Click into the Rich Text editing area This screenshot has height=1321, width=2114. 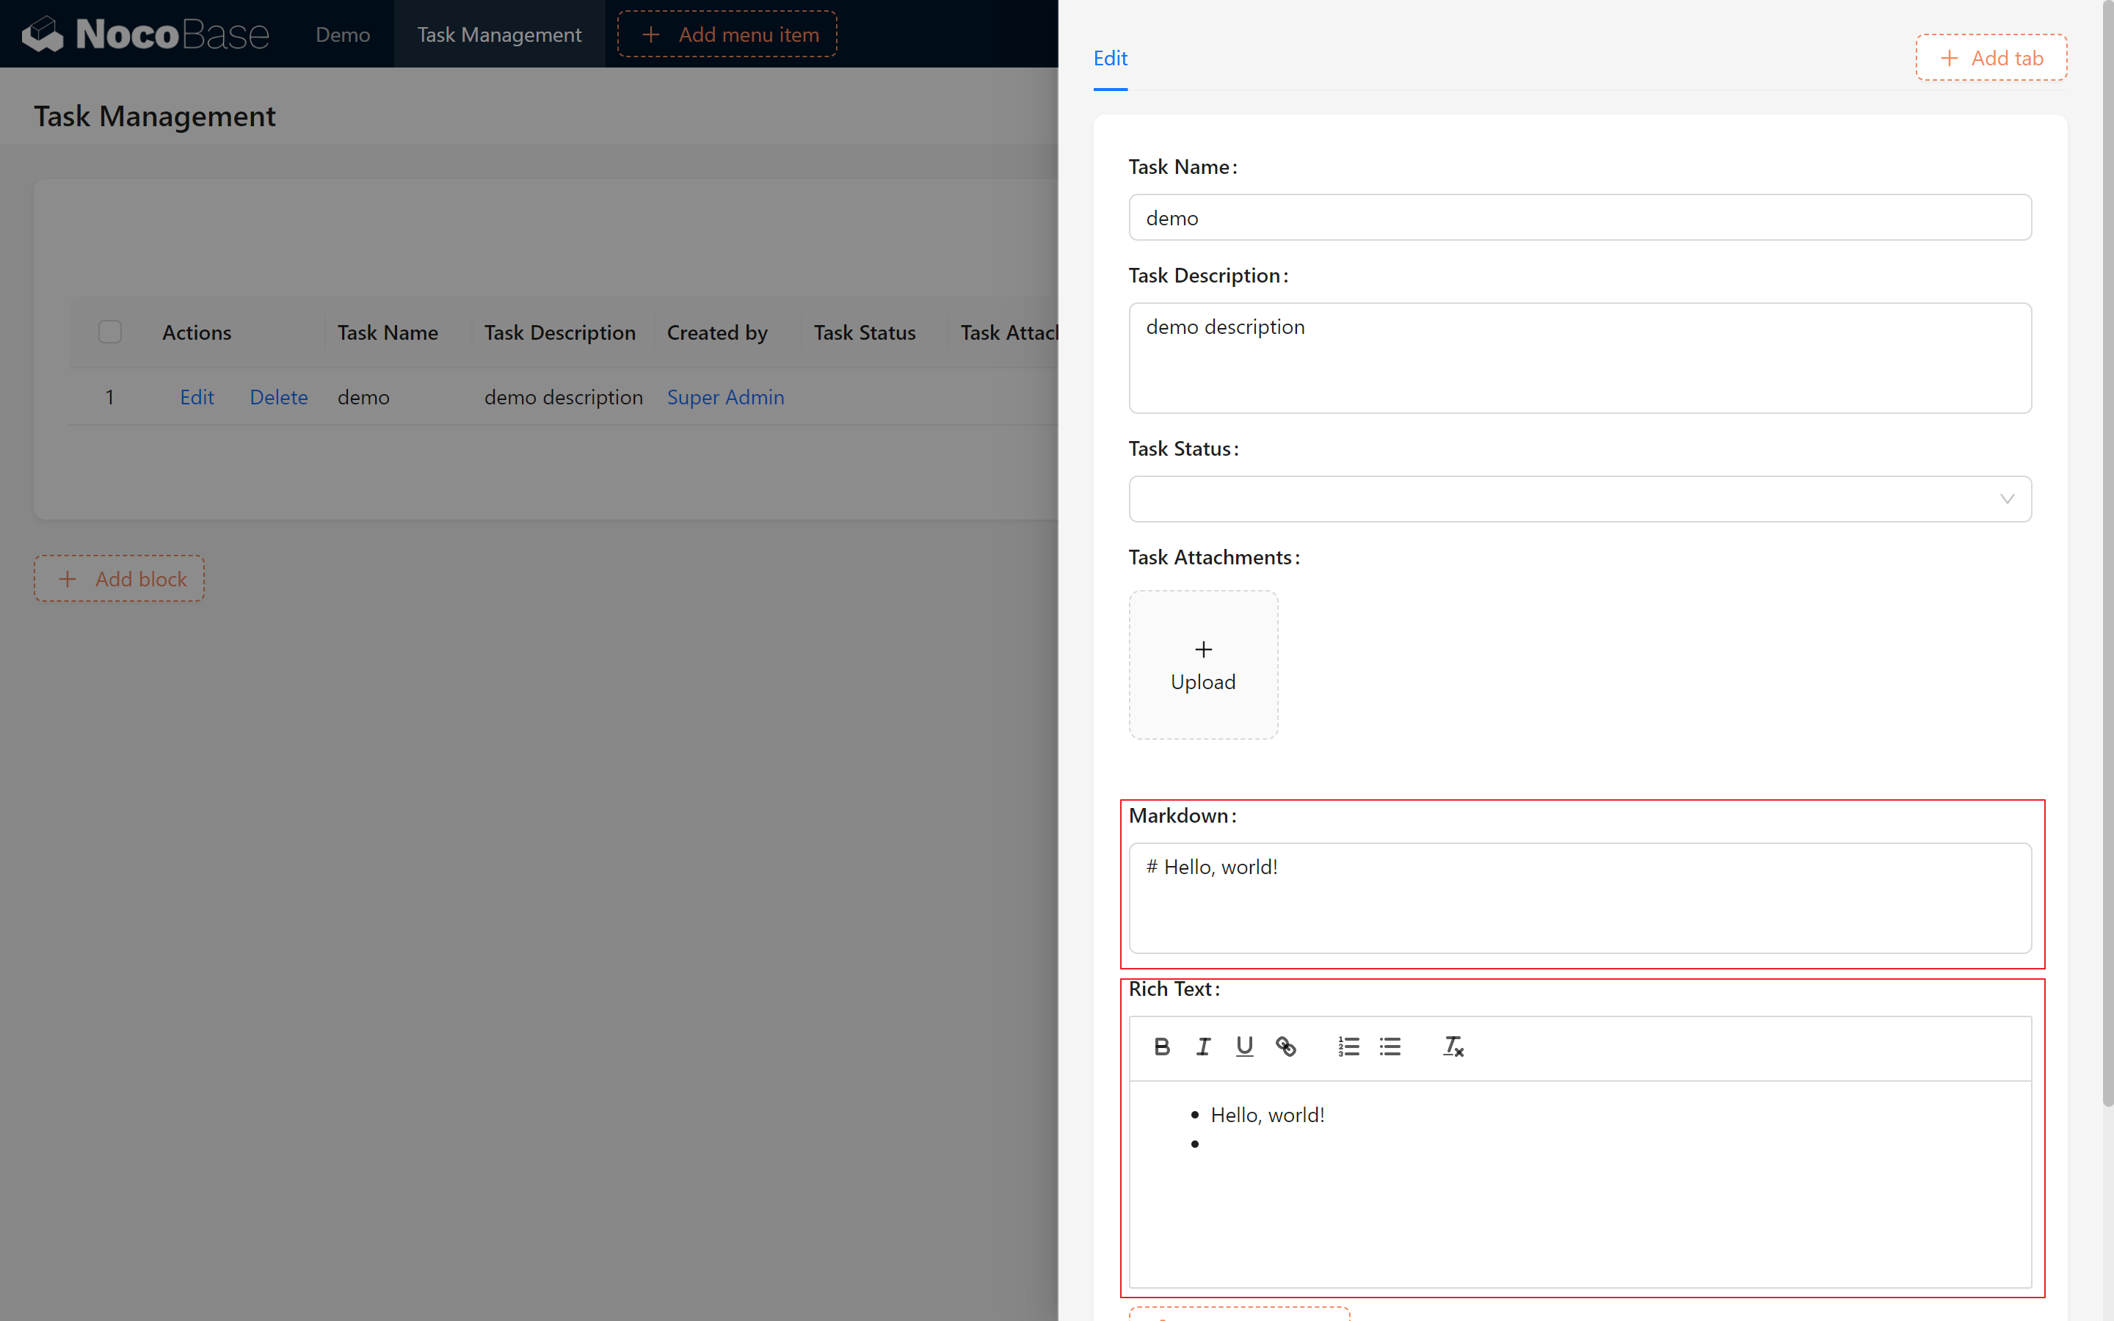click(x=1580, y=1184)
